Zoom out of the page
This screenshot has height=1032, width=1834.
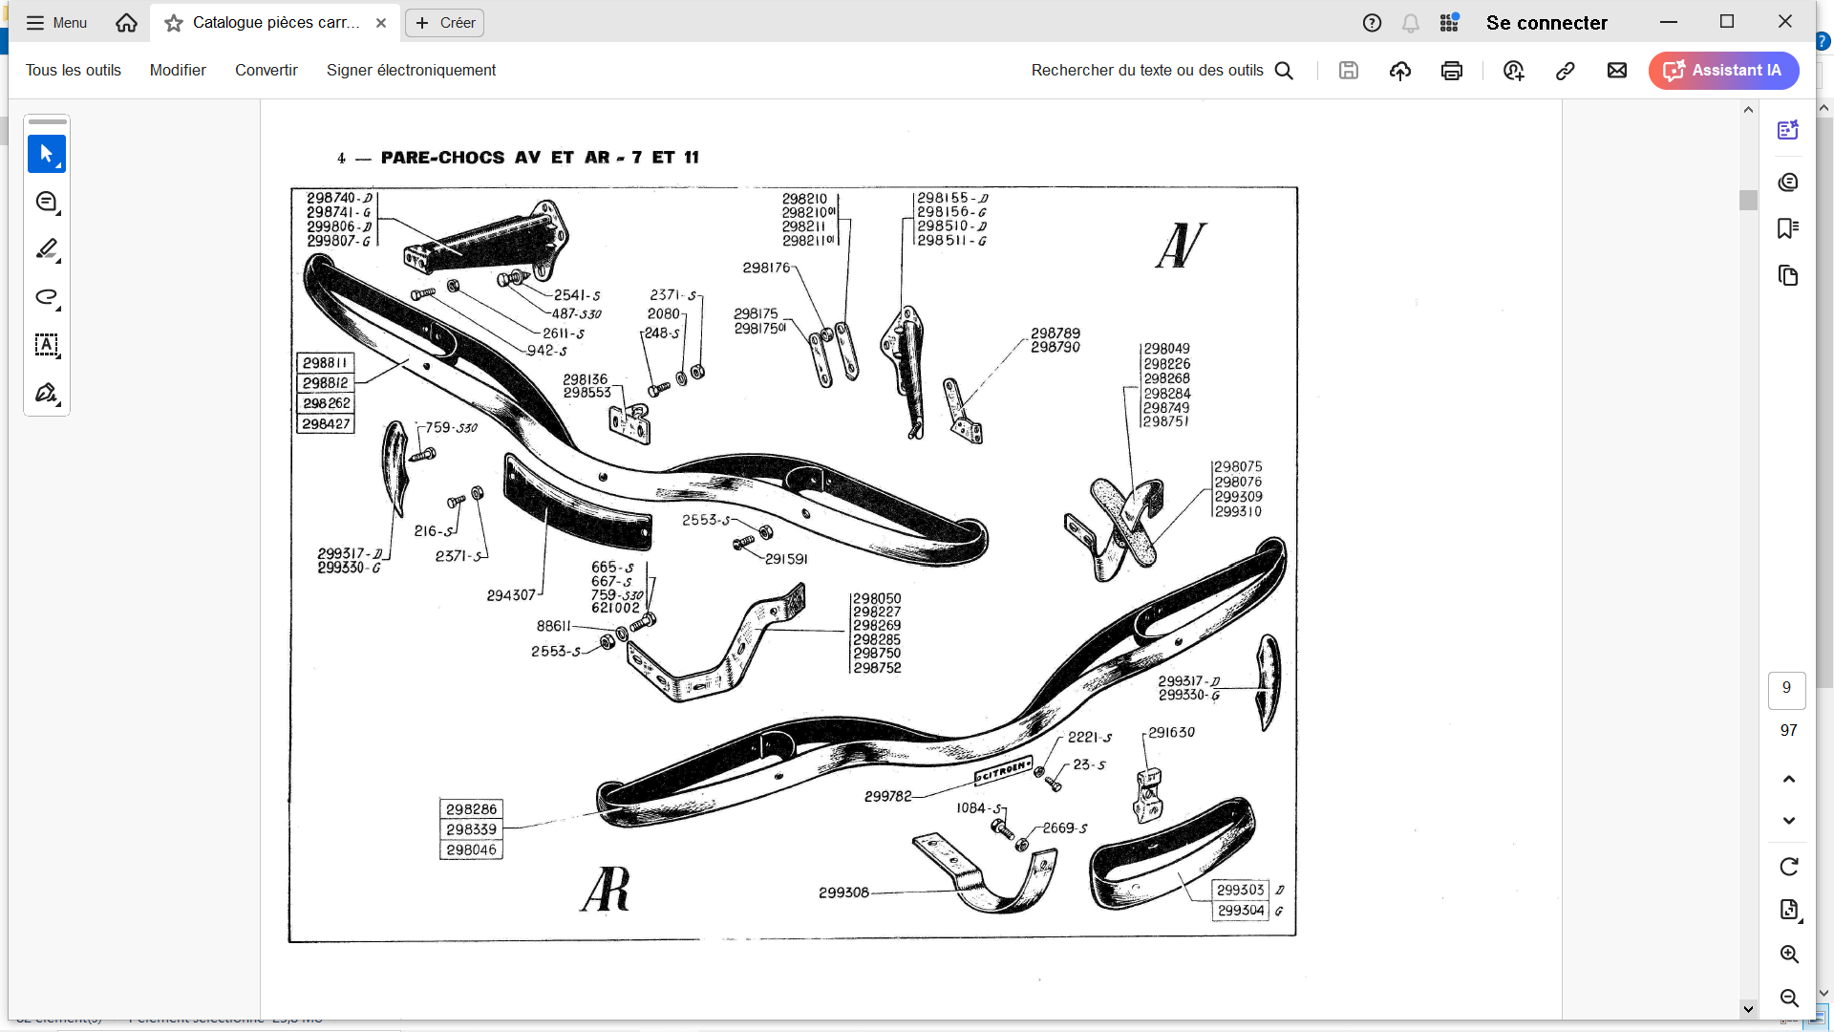click(1789, 999)
